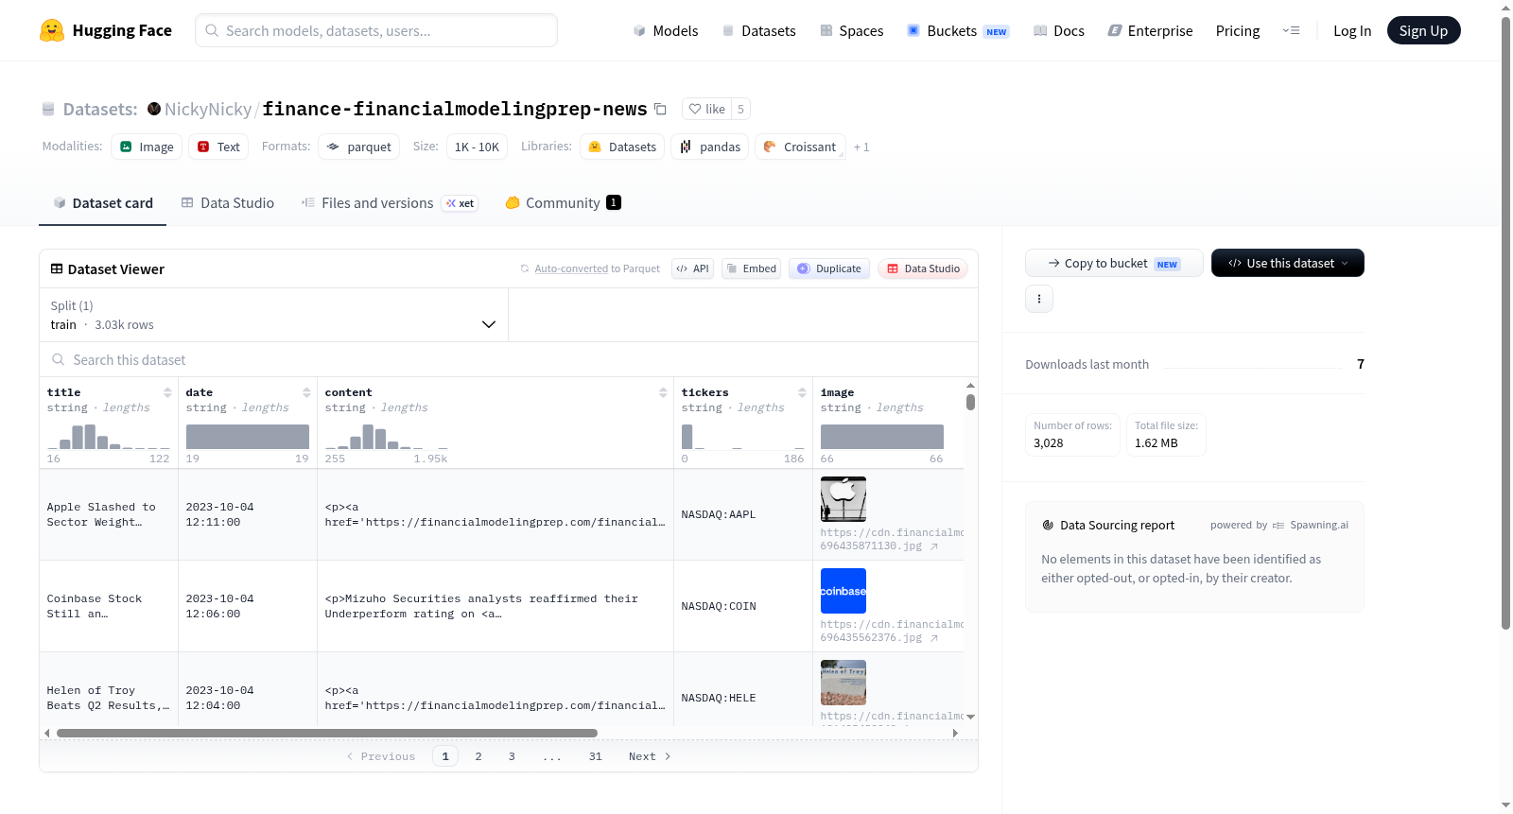Sort the title column
This screenshot has height=814, width=1513.
point(167,392)
